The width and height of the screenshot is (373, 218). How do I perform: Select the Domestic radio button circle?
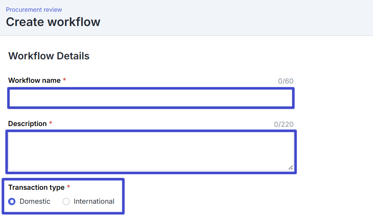coord(12,202)
